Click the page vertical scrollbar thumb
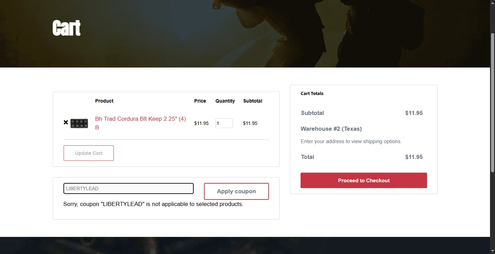 (x=492, y=102)
